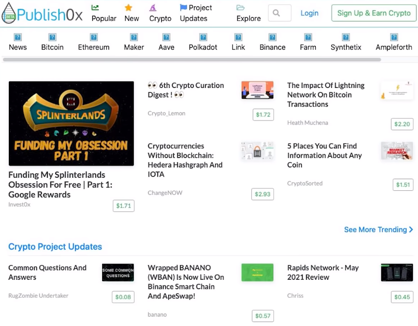Open the Rapids Network phones thumbnail
Screen dimensions: 418x326
point(397,272)
